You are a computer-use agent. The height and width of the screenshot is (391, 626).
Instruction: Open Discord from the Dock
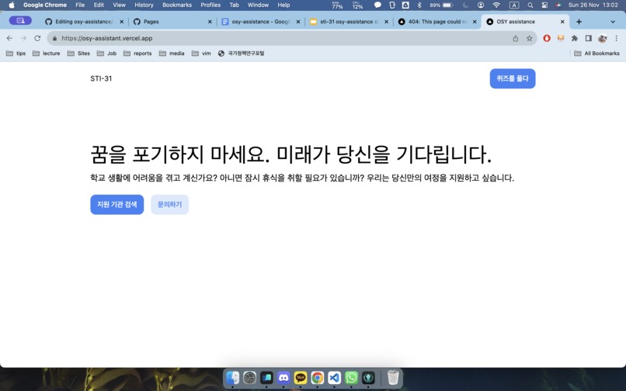point(283,377)
